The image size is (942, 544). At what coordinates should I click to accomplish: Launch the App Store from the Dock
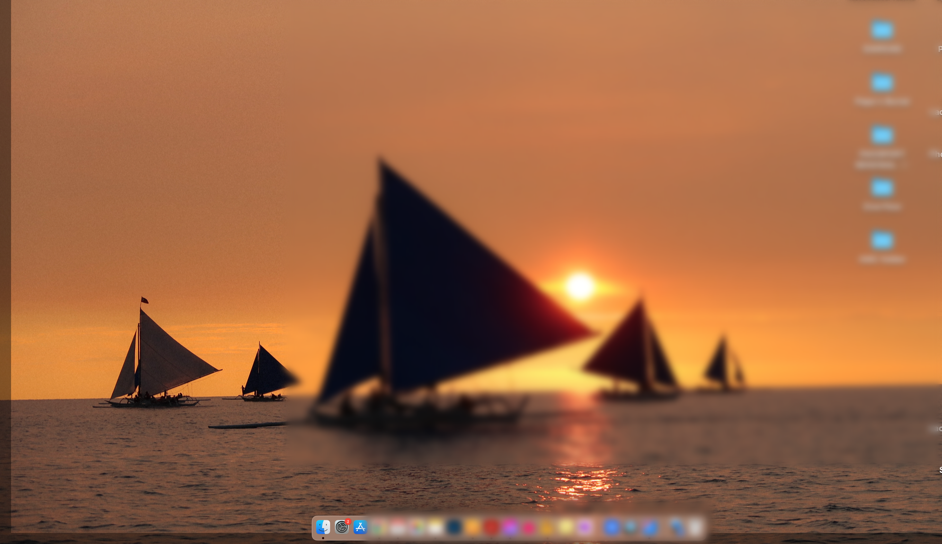(361, 527)
